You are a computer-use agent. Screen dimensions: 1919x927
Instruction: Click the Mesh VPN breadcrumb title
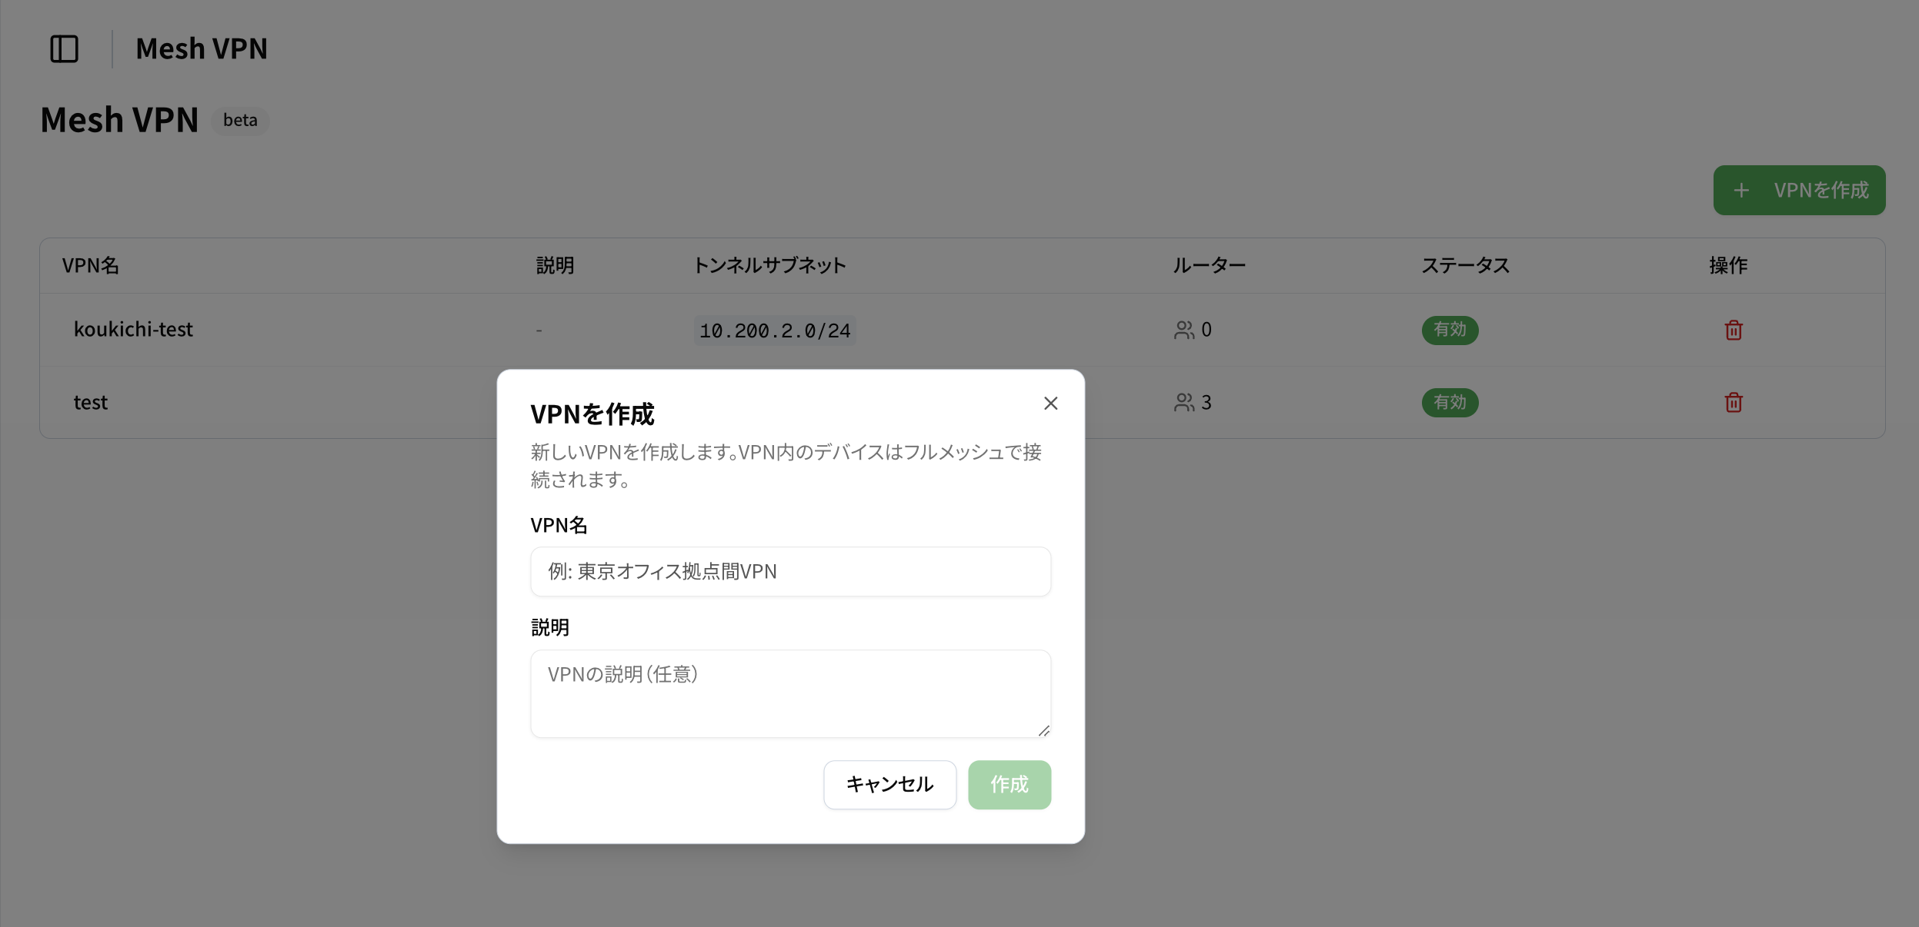202,49
